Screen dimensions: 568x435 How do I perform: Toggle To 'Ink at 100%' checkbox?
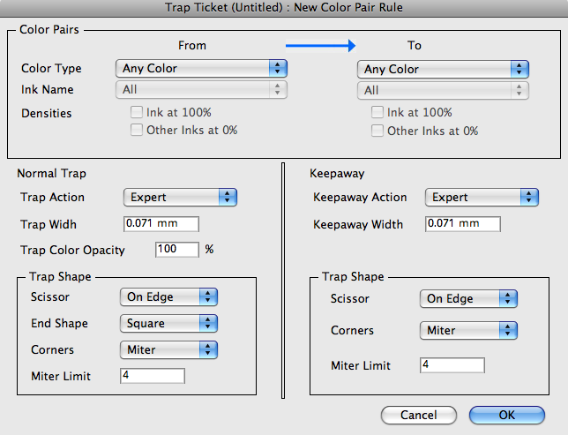point(377,113)
